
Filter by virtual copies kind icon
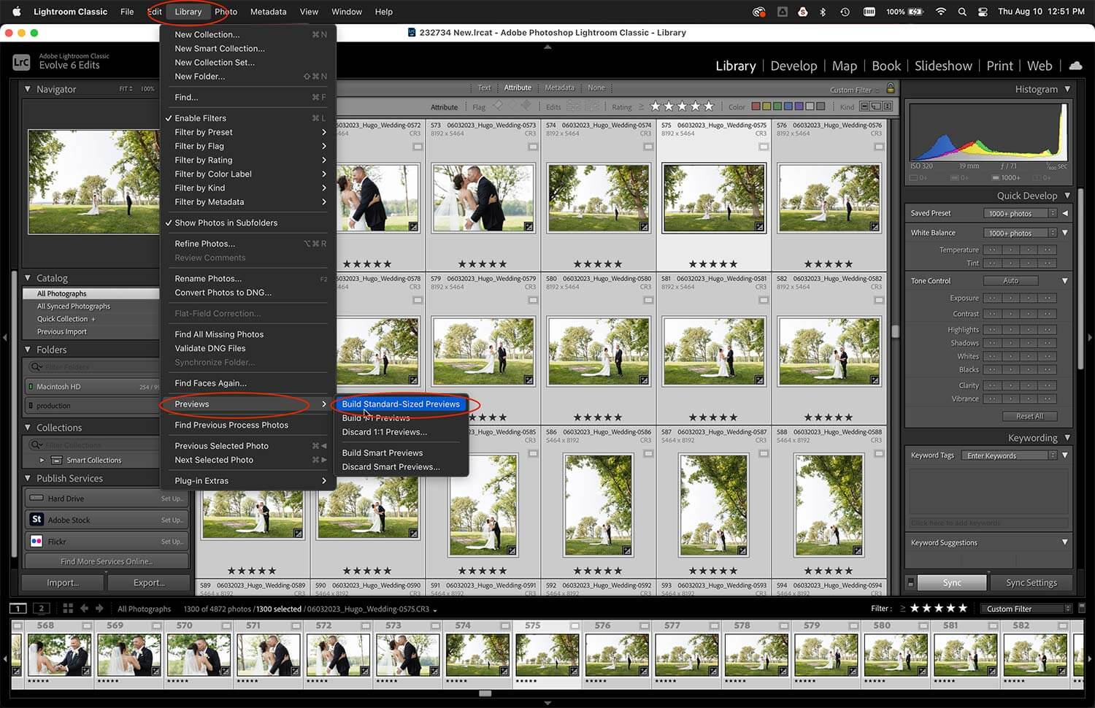(x=876, y=106)
